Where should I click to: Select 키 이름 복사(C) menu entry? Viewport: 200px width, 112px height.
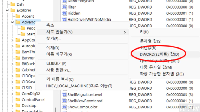(83, 79)
